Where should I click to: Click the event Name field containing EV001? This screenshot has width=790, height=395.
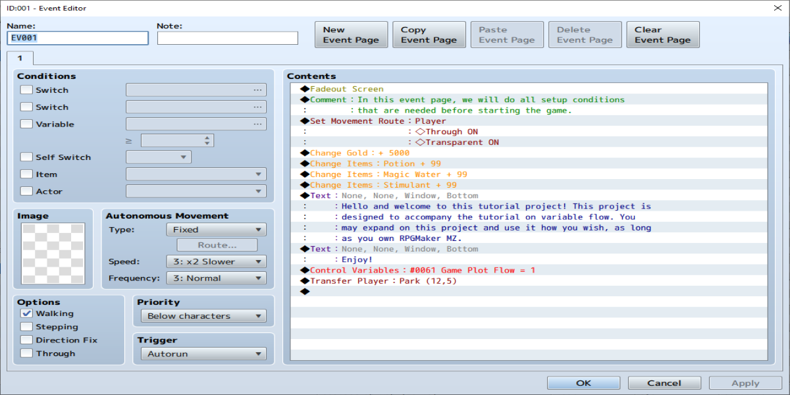78,38
